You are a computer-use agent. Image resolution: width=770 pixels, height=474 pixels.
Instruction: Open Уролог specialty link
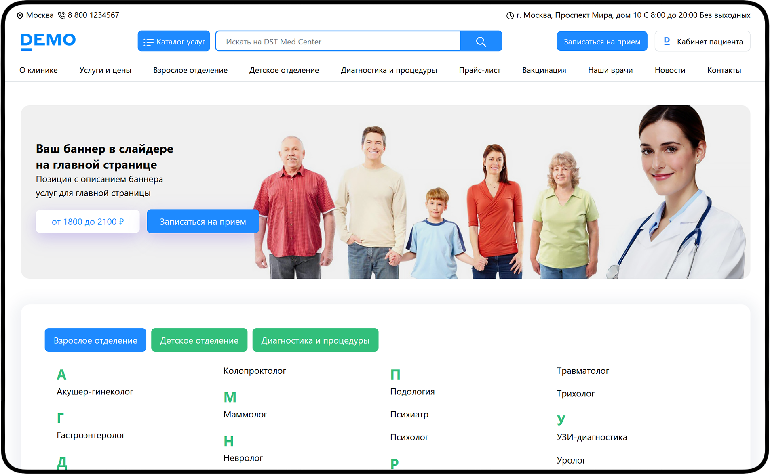tap(571, 460)
